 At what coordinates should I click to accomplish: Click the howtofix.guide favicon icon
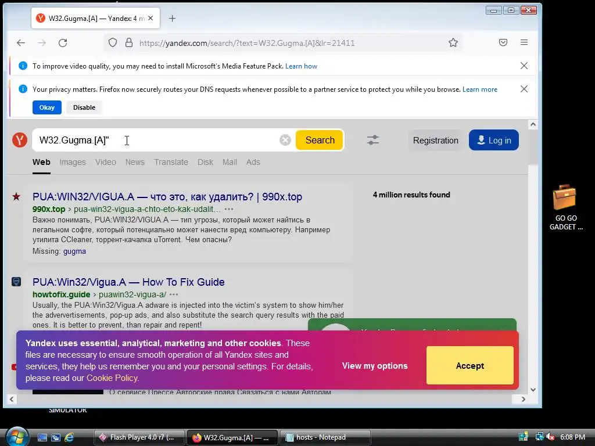coord(16,282)
